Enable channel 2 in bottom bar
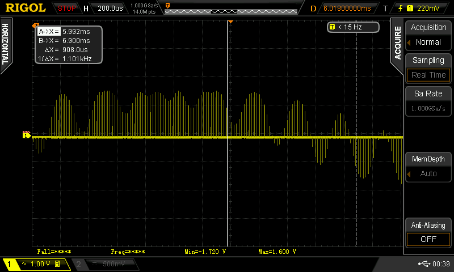Viewport: 454px width, 272px height. [x=78, y=264]
